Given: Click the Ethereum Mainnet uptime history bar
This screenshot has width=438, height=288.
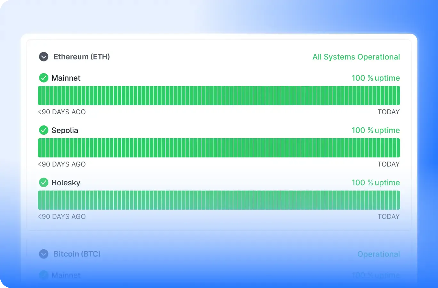Looking at the screenshot, I should point(219,95).
